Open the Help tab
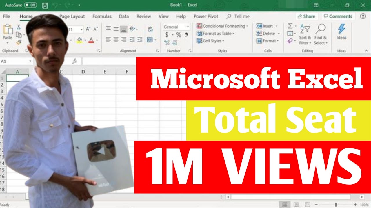 [181, 16]
